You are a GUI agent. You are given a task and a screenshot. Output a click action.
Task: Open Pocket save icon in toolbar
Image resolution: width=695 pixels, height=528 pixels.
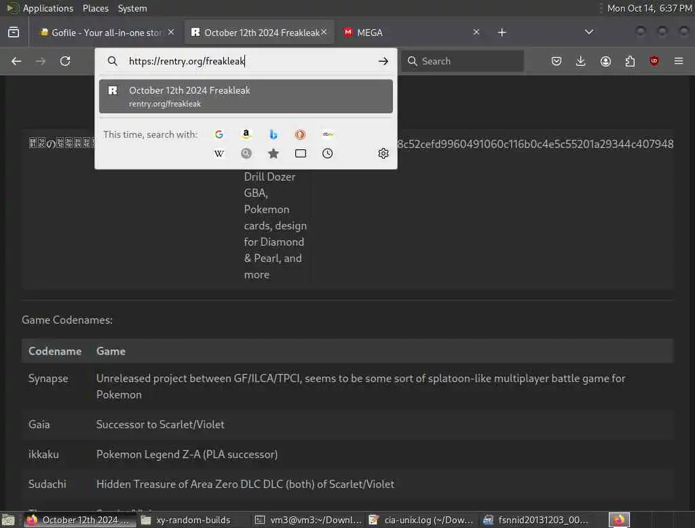557,61
